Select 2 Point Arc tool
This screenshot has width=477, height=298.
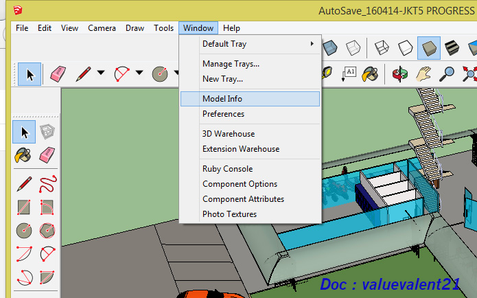point(47,254)
